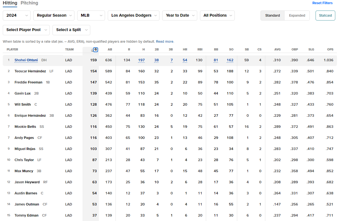Open the Year to Date dropdown

click(180, 16)
